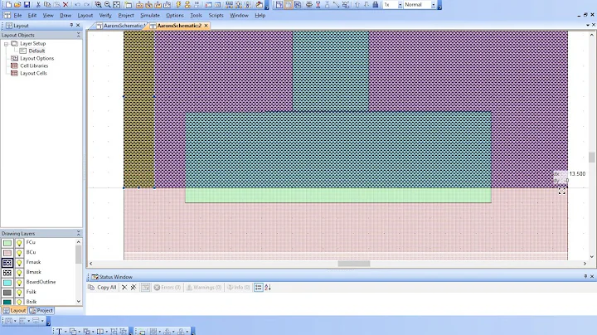597x335 pixels.
Task: Collapse the Drawing Layers pane chevron
Action: click(79, 233)
